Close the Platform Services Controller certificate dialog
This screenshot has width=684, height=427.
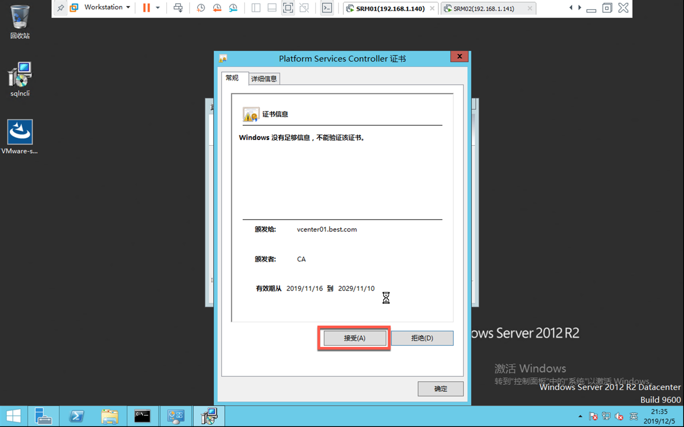(x=459, y=56)
